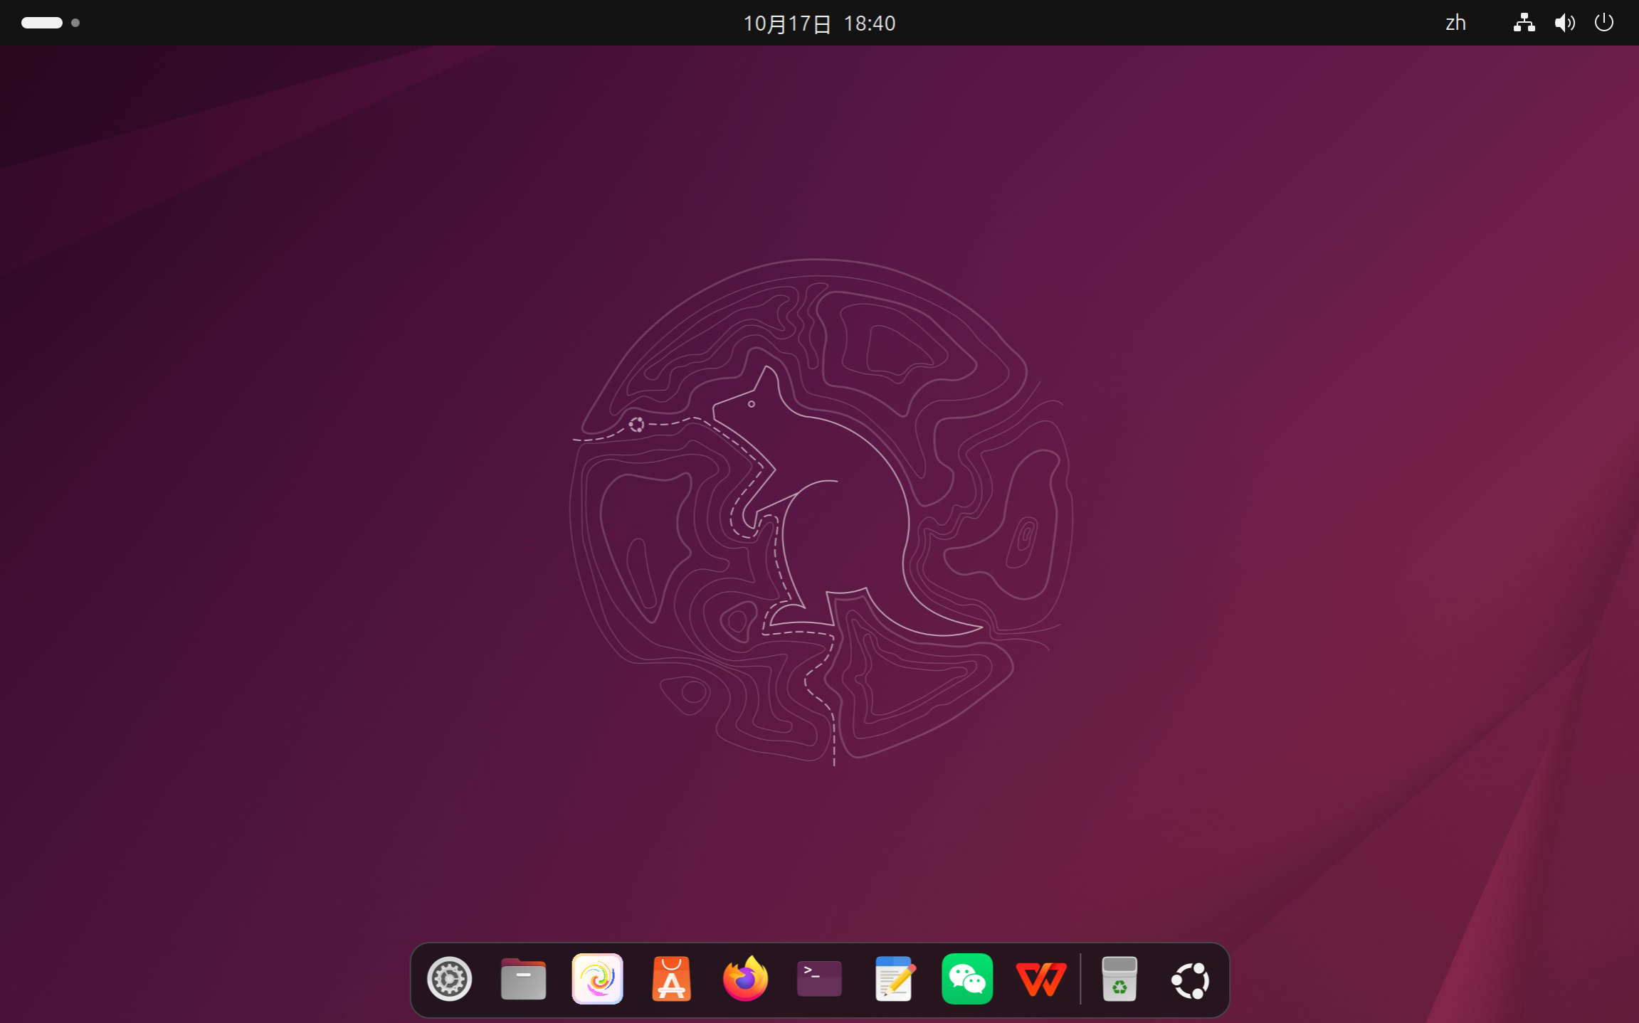Click the Activities workspace pill indicator
1639x1023 pixels.
point(42,23)
